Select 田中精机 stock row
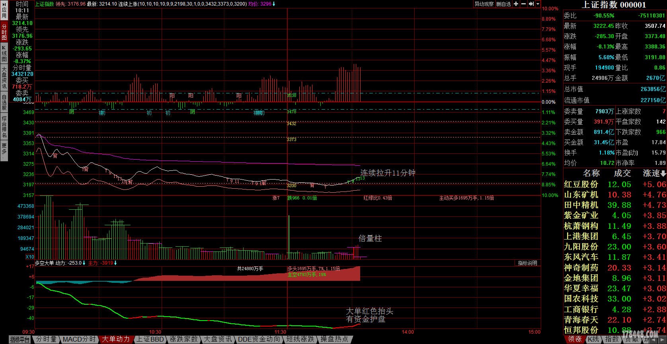The width and height of the screenshot is (667, 344). [x=615, y=205]
